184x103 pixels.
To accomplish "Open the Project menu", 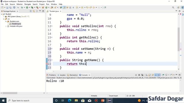I will (42, 4).
